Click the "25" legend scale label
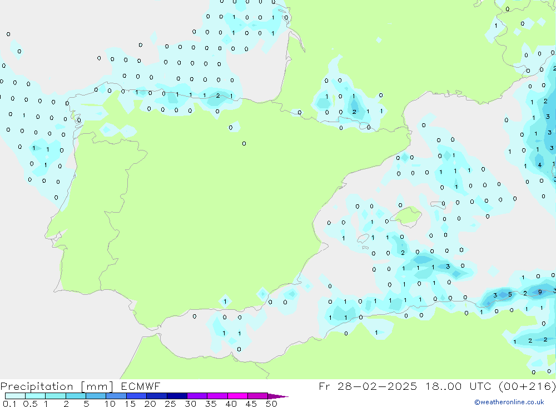This screenshot has width=556, height=407. 170,404
